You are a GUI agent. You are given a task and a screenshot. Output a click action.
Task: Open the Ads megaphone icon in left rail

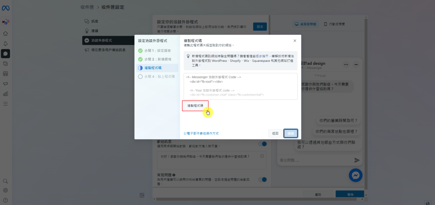(x=5, y=84)
